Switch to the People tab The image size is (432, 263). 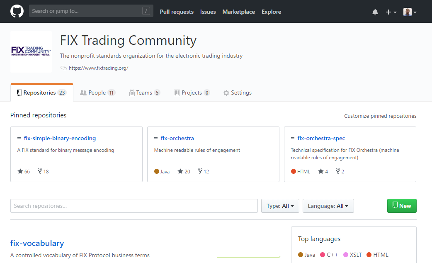97,92
